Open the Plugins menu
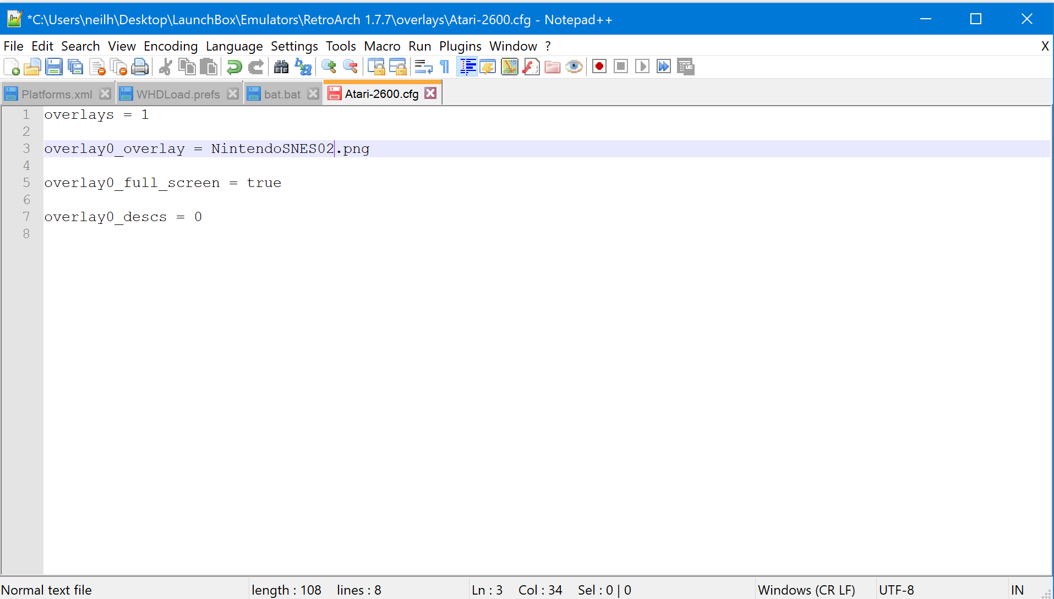This screenshot has height=599, width=1054. [460, 46]
